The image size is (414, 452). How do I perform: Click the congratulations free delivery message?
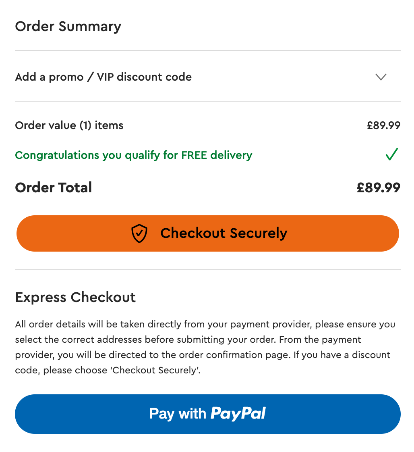(x=133, y=155)
